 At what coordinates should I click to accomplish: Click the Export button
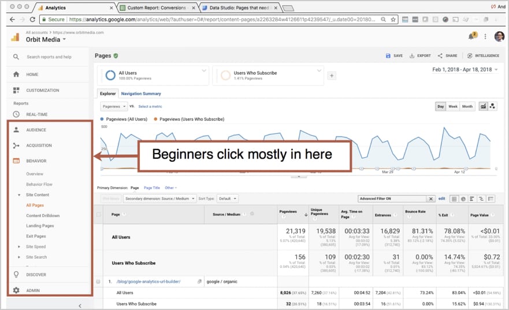coord(420,56)
